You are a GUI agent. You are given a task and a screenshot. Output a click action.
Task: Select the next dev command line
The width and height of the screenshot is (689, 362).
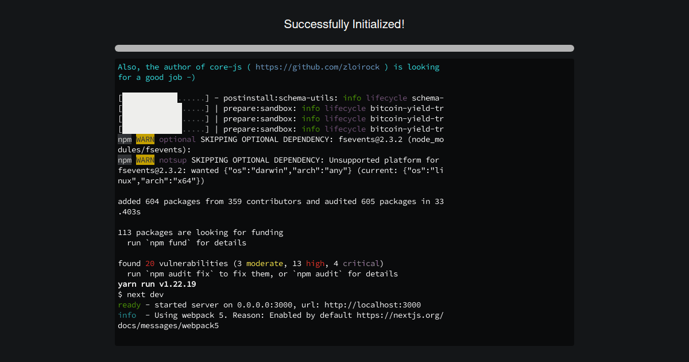[x=140, y=294]
